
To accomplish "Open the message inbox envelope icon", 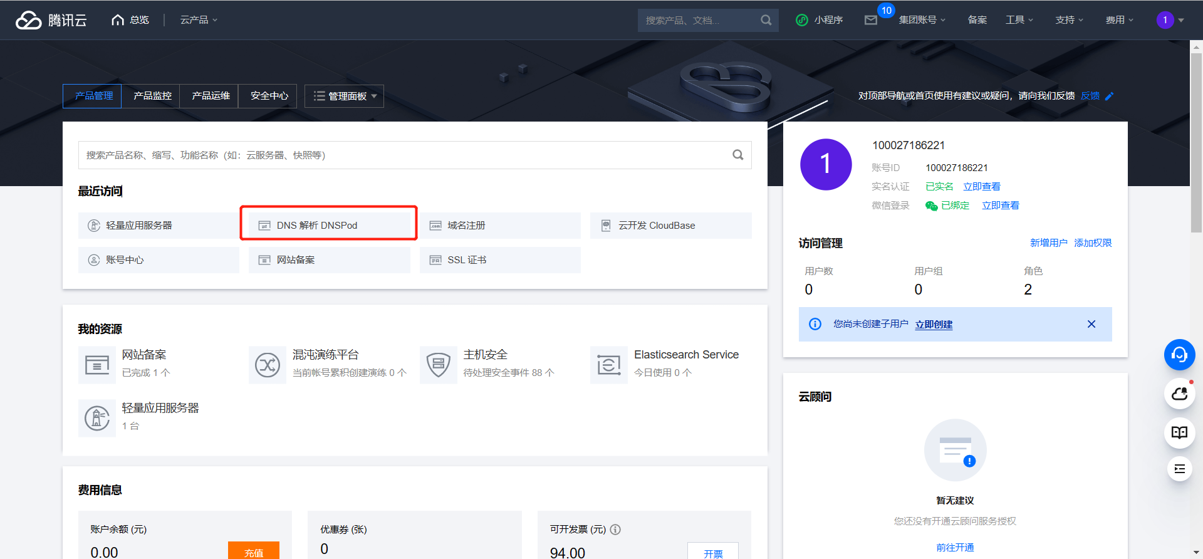I will click(870, 20).
